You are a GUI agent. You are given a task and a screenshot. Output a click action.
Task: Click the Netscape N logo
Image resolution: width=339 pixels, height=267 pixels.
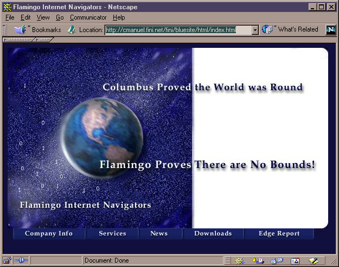[330, 30]
